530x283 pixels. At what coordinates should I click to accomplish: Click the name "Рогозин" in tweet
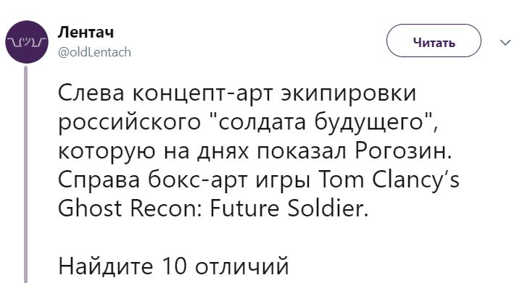[x=399, y=153]
